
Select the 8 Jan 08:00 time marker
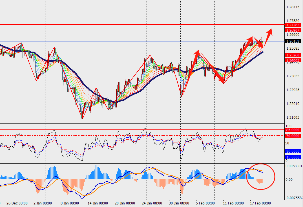click(70, 203)
